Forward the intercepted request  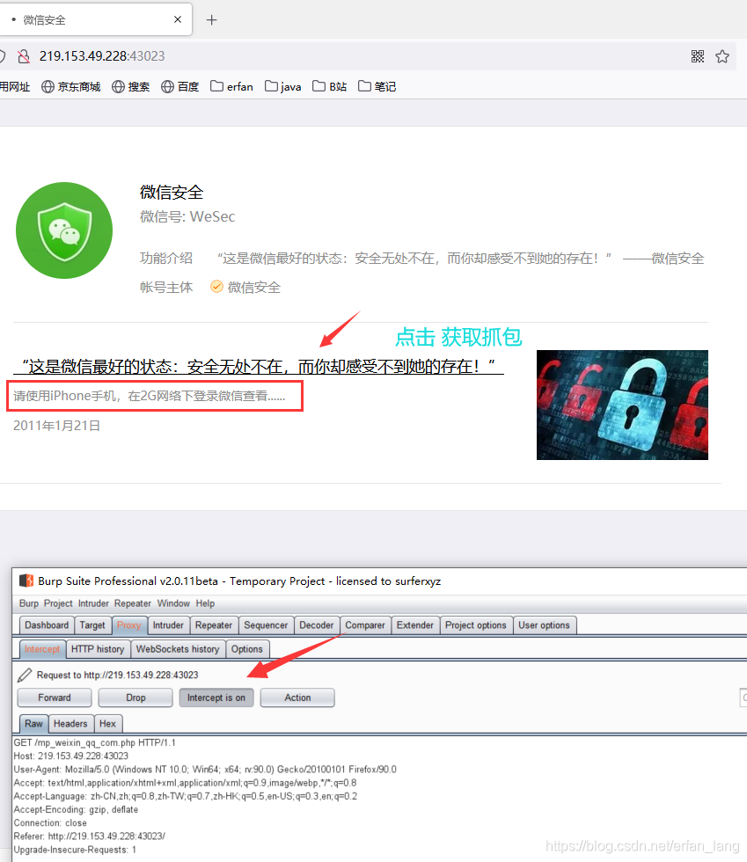[x=55, y=698]
